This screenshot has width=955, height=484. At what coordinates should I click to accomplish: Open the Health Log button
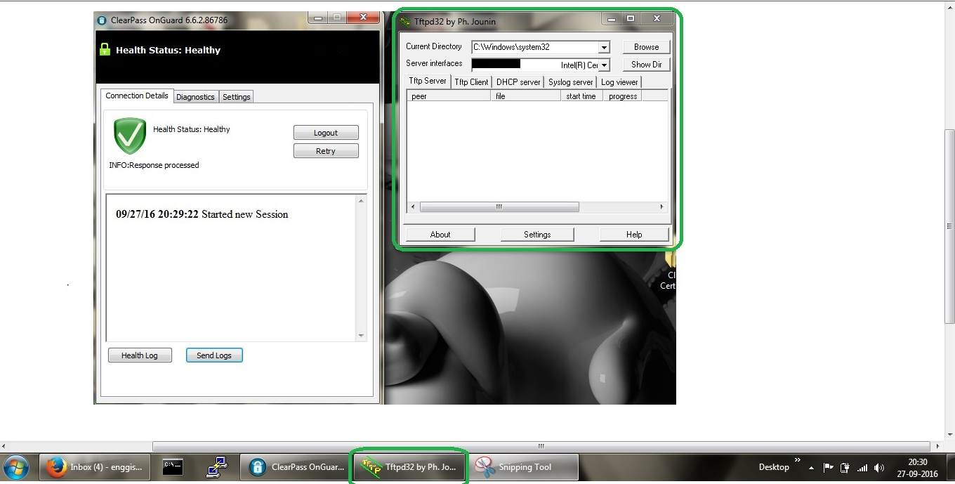point(140,355)
